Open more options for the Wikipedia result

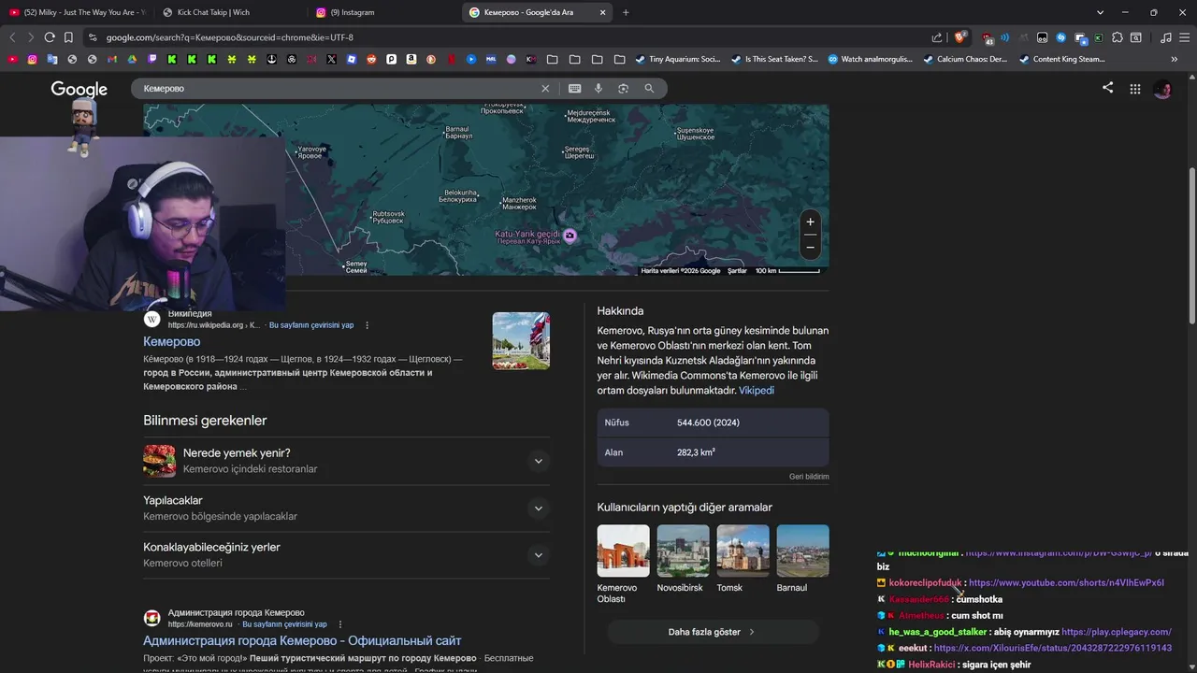[x=367, y=325]
